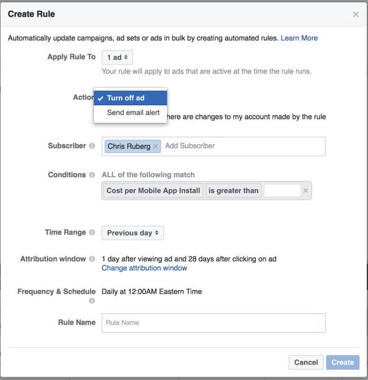Click the condition value input box
Viewport: 368px width, 380px height.
click(x=281, y=191)
